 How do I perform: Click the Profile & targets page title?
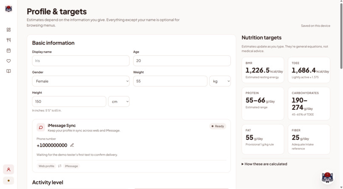pos(57,11)
